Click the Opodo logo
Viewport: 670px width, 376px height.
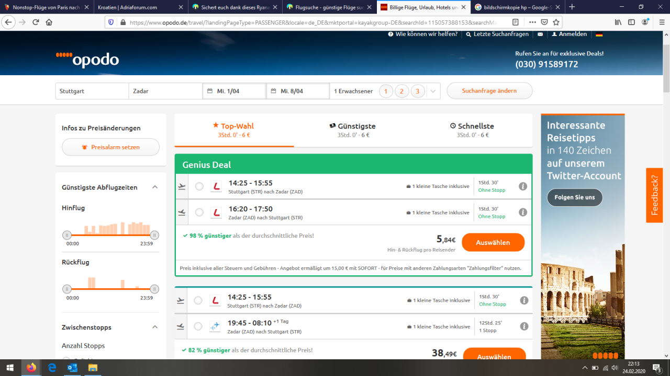88,60
